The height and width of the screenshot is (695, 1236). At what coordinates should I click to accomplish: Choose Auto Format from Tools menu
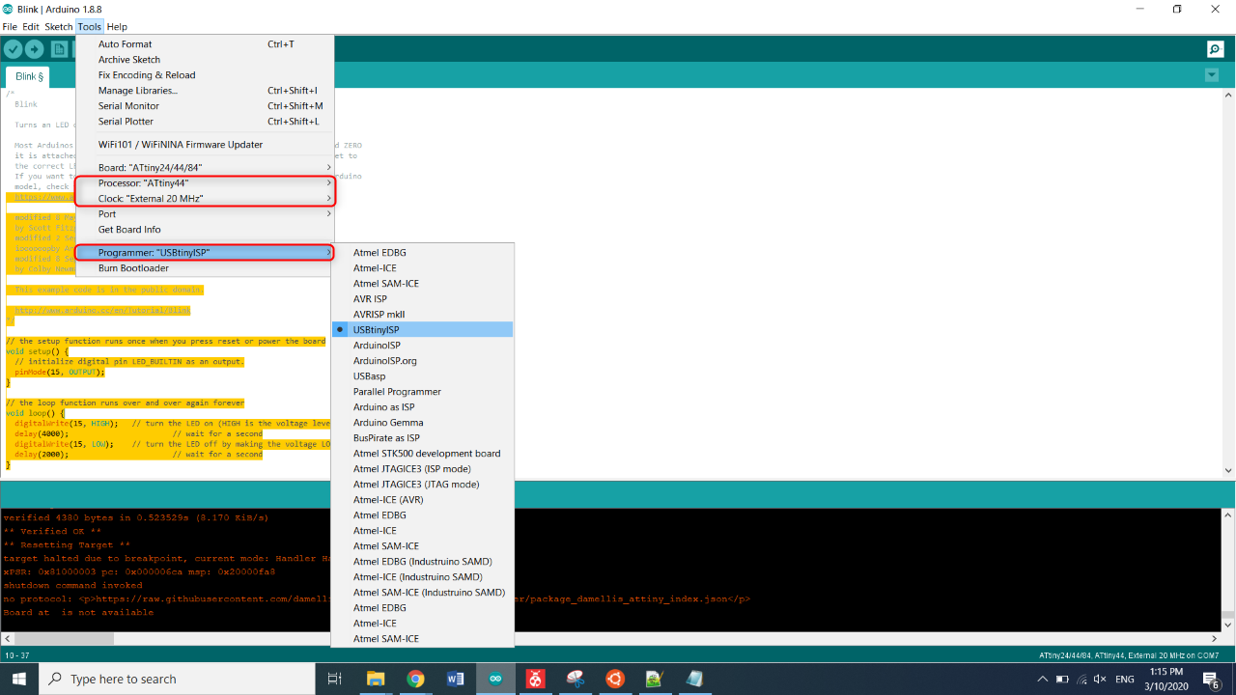click(x=205, y=44)
